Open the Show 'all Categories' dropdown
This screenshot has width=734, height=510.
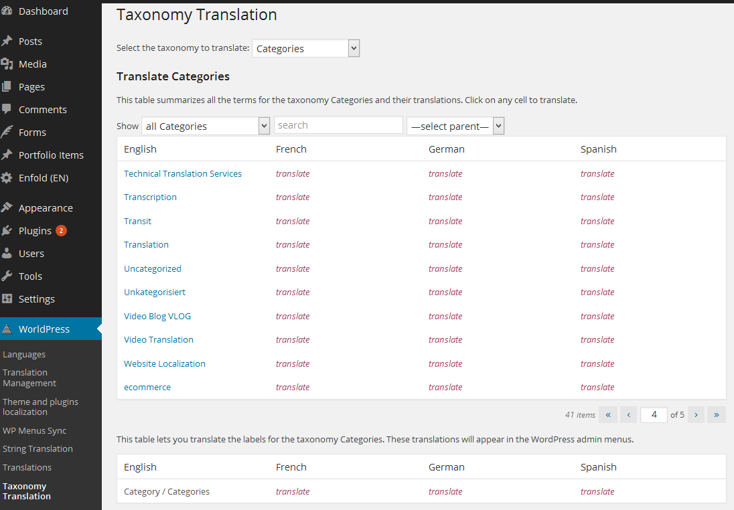206,126
